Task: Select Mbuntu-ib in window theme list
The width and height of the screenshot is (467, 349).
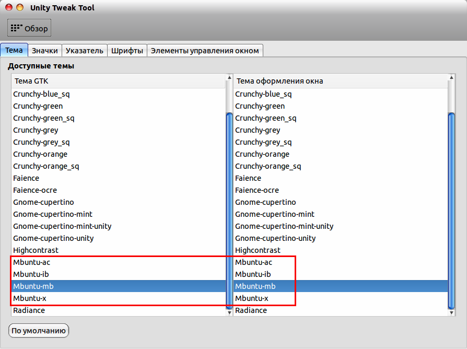Action: 341,274
